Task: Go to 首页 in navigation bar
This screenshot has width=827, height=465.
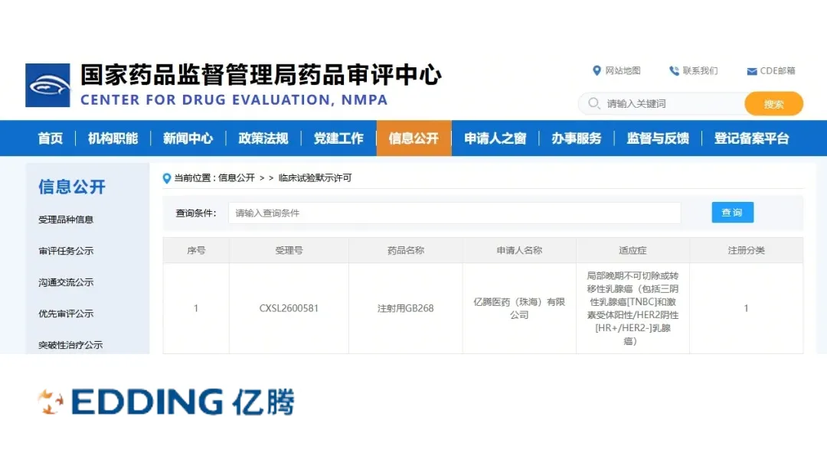Action: 50,138
